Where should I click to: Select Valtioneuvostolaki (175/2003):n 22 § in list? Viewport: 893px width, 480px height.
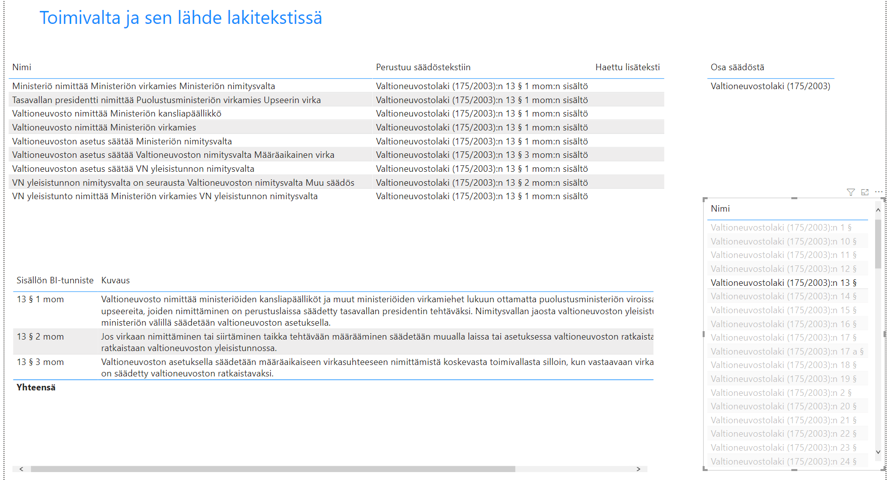click(x=783, y=434)
